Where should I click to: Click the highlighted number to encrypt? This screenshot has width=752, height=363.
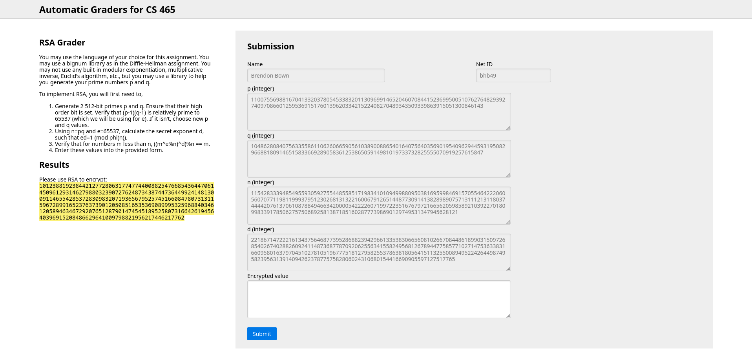click(x=126, y=202)
